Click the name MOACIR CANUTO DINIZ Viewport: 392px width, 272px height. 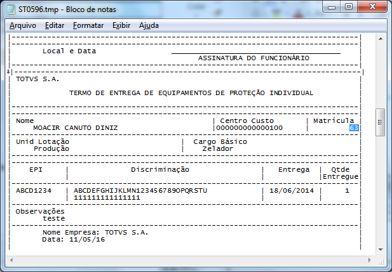pos(76,128)
